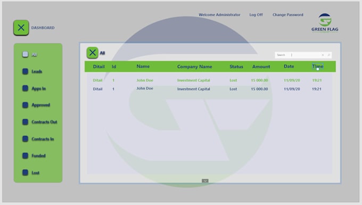Image resolution: width=362 pixels, height=205 pixels.
Task: Click the Funded label in sidebar
Action: pyautogui.click(x=38, y=156)
